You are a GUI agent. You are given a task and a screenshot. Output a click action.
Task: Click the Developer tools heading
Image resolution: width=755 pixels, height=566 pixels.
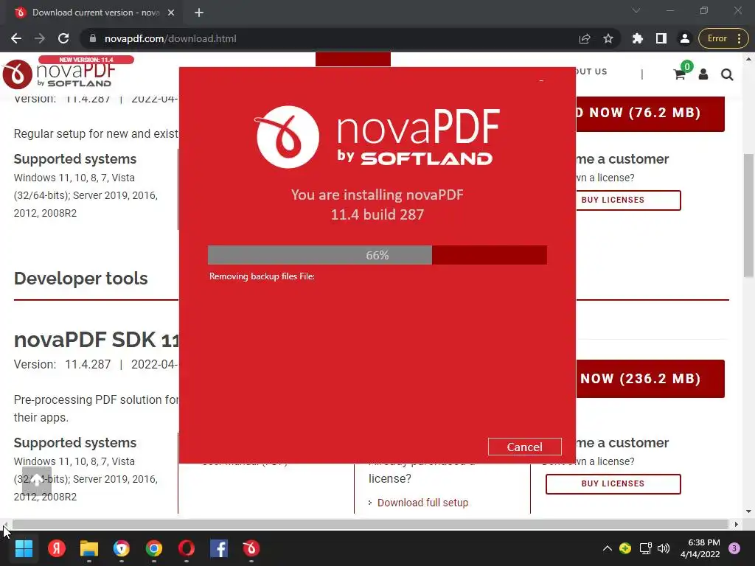pyautogui.click(x=81, y=278)
